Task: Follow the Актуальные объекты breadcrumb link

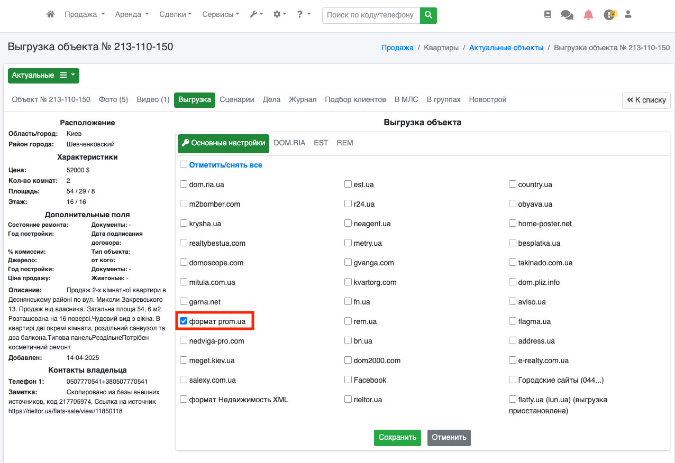Action: click(x=506, y=48)
